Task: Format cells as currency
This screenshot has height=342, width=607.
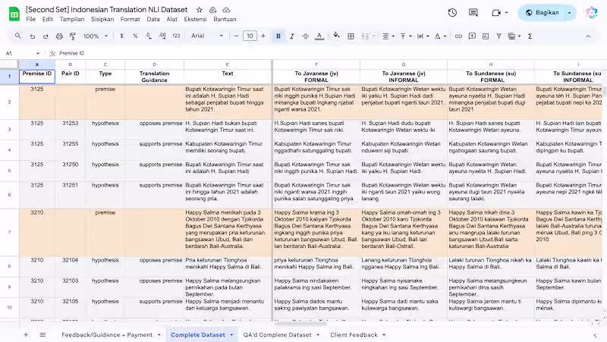Action: pyautogui.click(x=121, y=36)
